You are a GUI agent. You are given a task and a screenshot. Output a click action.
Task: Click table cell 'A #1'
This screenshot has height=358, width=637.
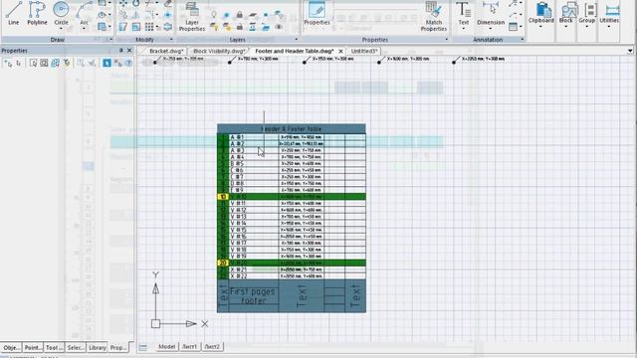pos(254,137)
